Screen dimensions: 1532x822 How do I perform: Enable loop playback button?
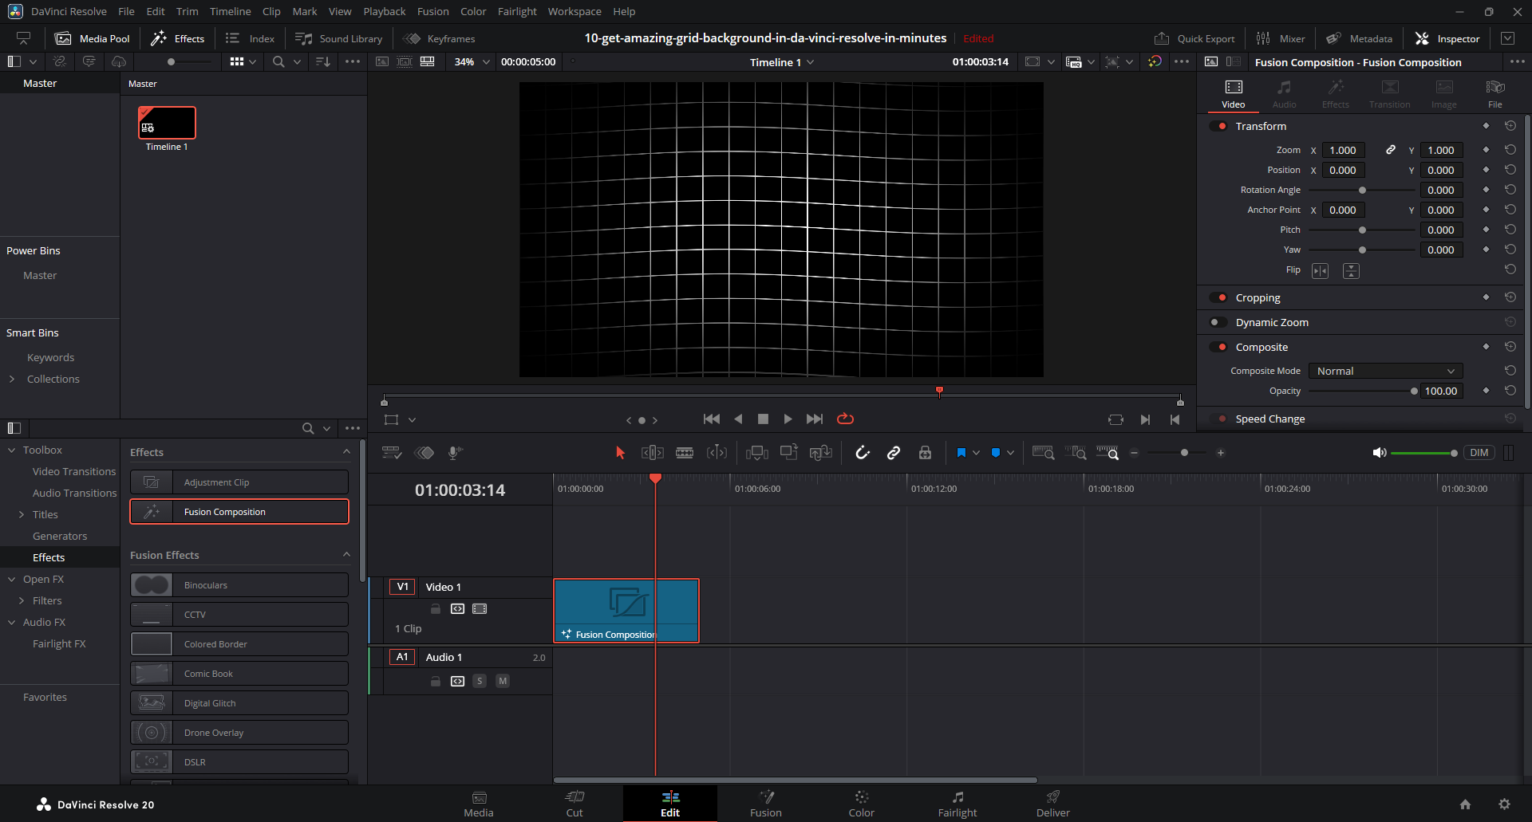[x=845, y=419]
